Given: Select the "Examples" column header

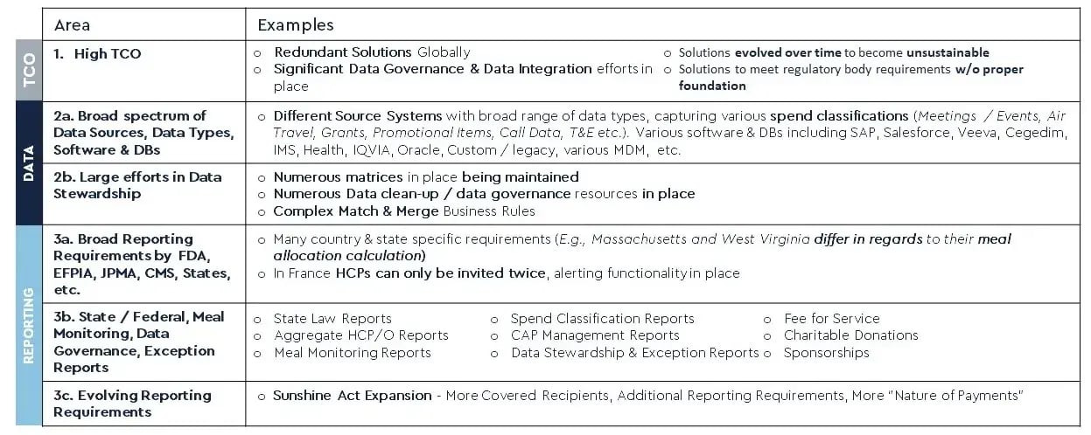Looking at the screenshot, I should click(296, 25).
